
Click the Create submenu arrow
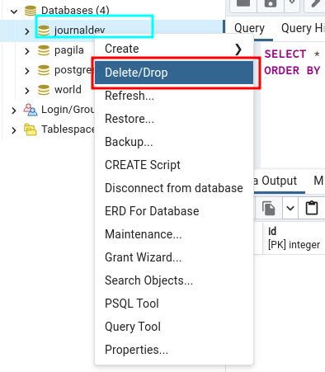[x=238, y=49]
